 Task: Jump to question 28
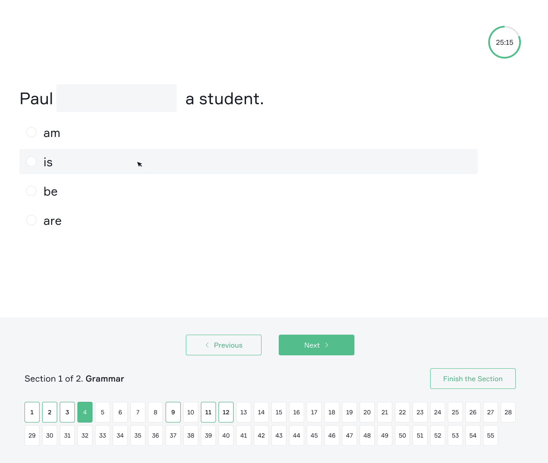(508, 412)
